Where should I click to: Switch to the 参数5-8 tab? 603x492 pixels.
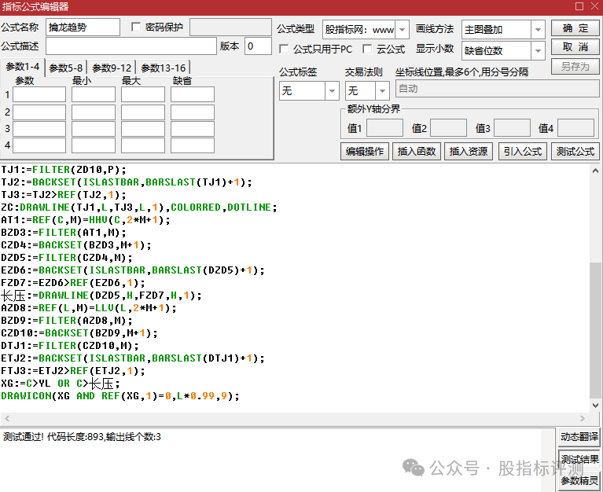(66, 68)
